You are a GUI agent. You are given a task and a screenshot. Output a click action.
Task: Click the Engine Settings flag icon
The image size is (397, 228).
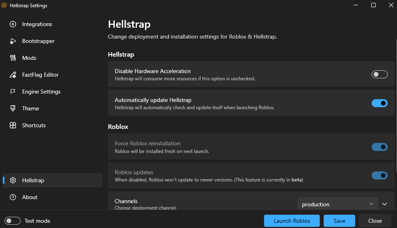click(x=13, y=92)
